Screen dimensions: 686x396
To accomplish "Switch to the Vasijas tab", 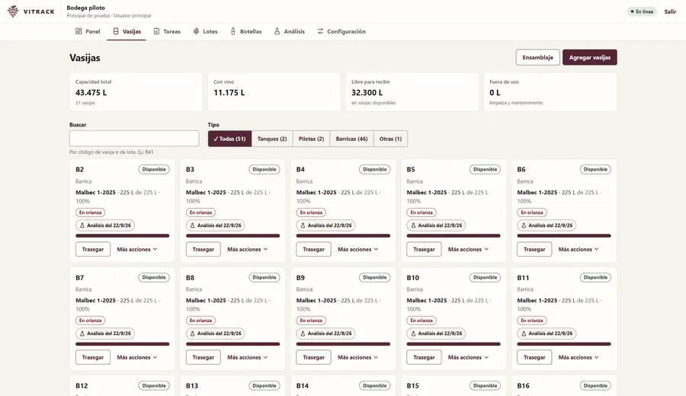I will coord(127,31).
